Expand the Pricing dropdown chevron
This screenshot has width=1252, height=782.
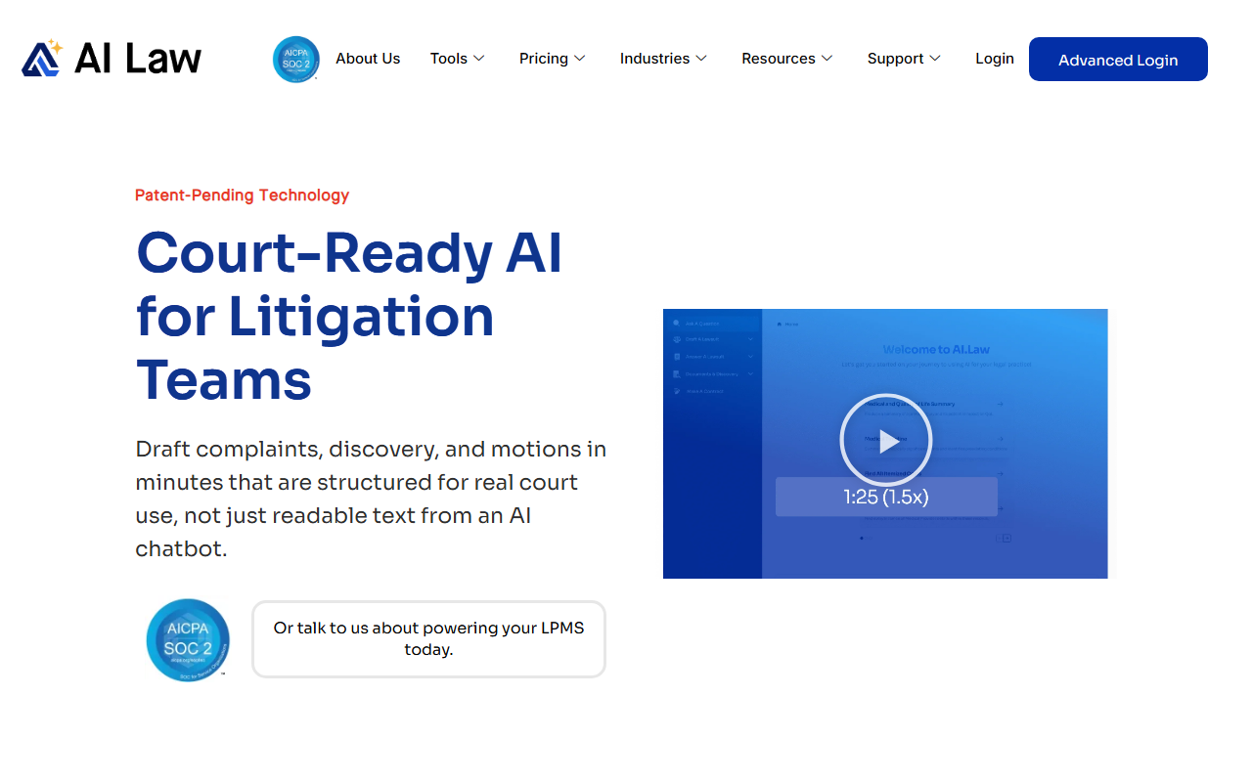pos(580,59)
